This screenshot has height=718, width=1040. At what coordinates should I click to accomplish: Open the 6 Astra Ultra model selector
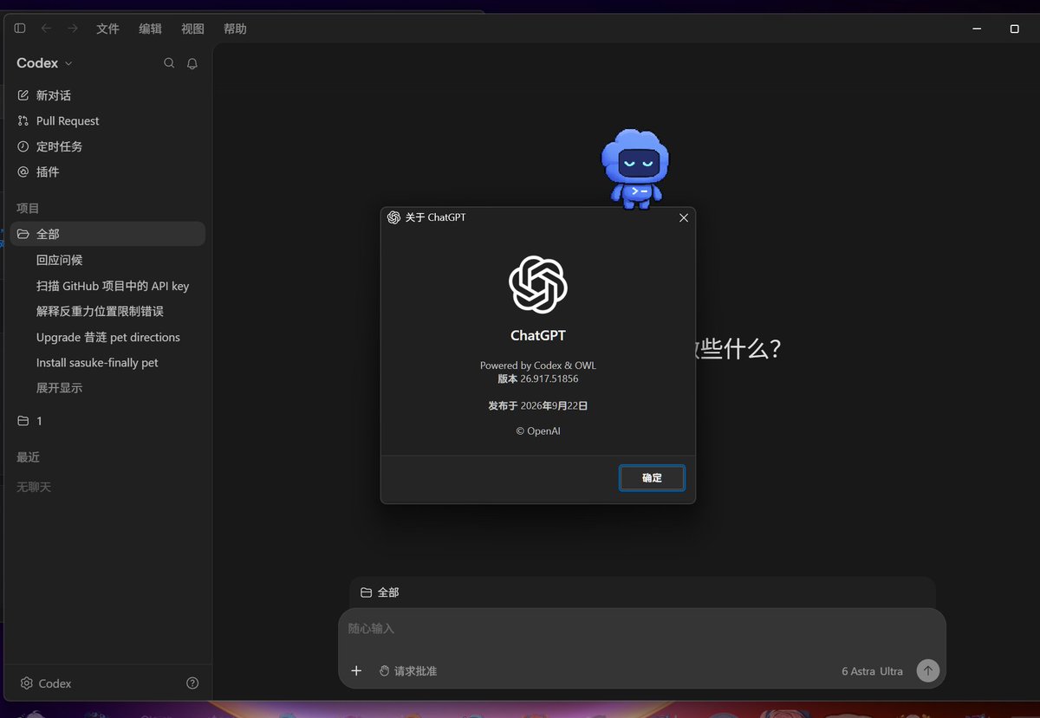pos(872,671)
